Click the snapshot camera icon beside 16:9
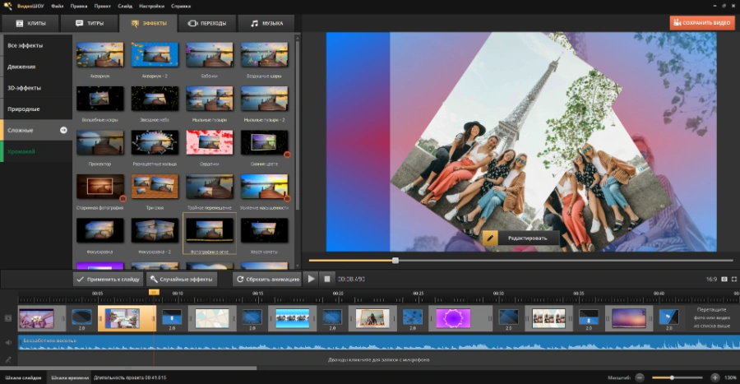The image size is (740, 384). click(724, 280)
